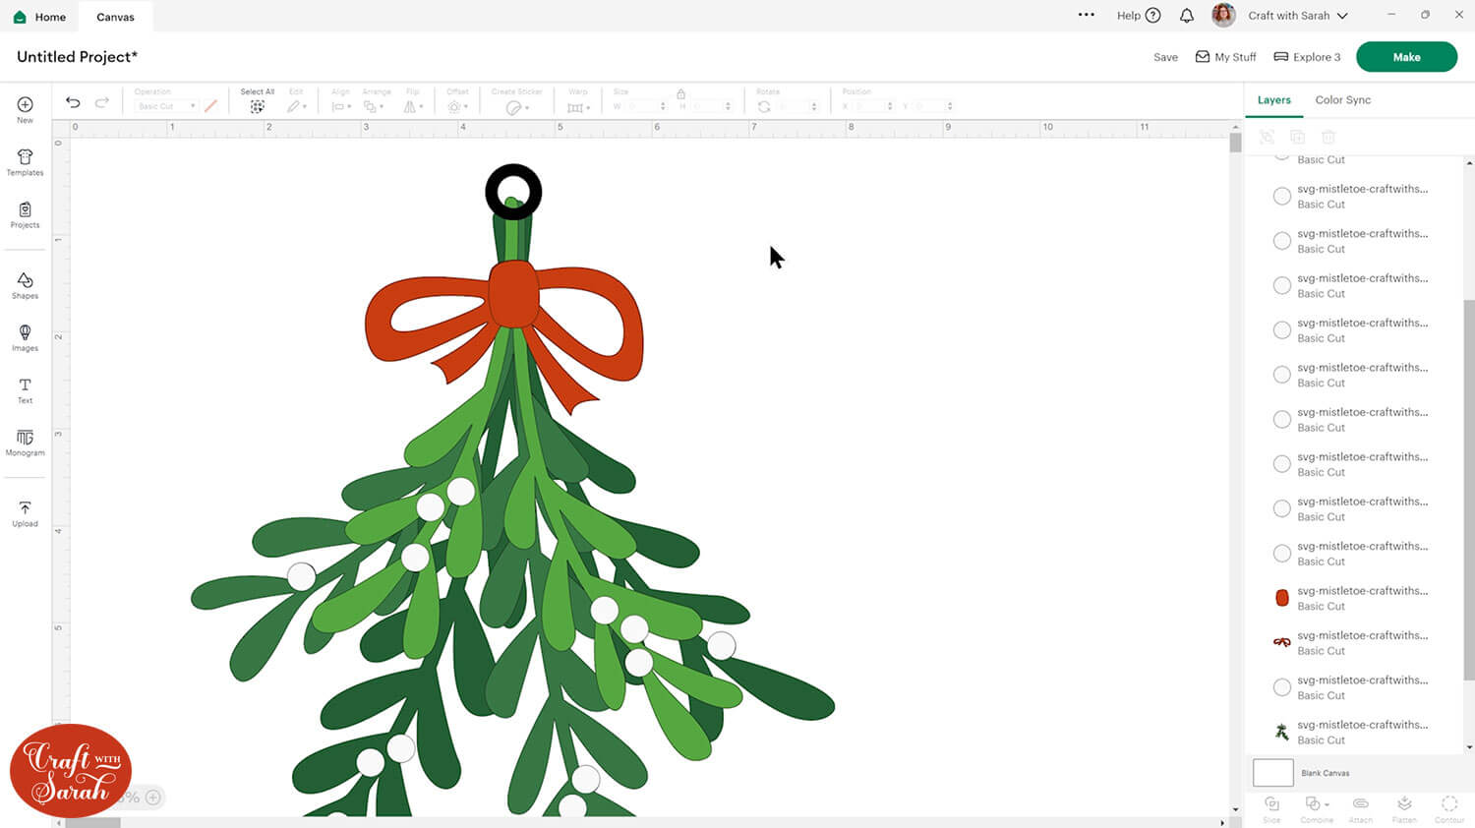Click the Select All icon
The height and width of the screenshot is (828, 1475).
click(257, 106)
